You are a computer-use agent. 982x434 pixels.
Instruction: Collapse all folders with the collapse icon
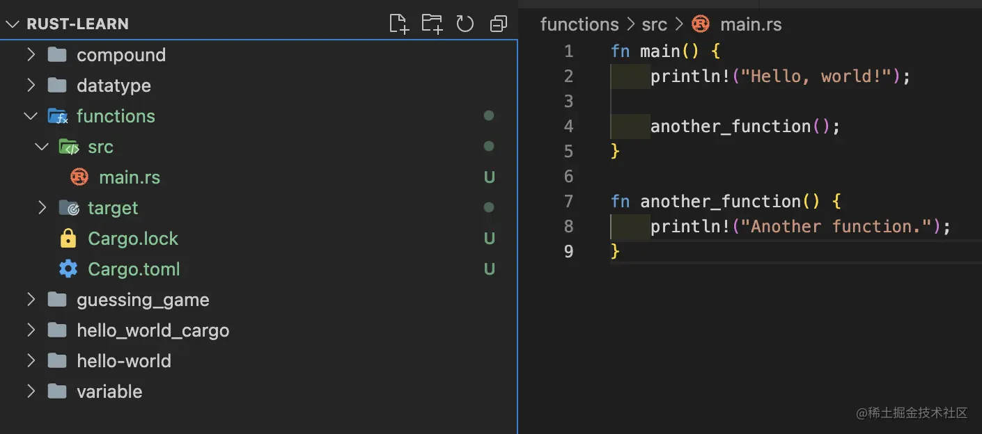499,24
